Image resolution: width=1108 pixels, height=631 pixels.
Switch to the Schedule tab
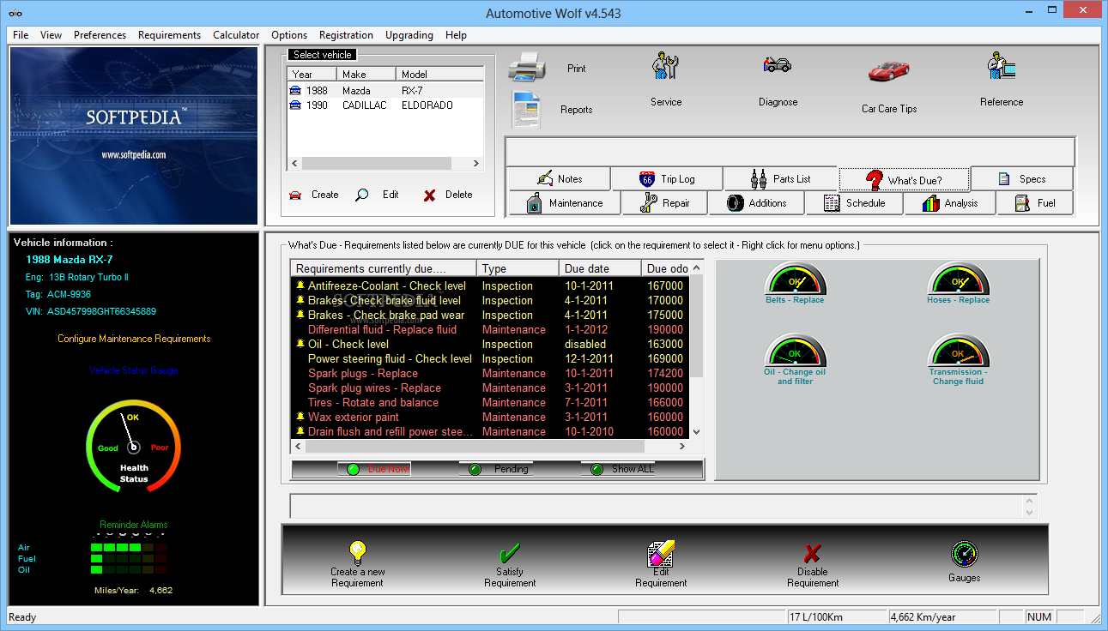click(x=854, y=203)
